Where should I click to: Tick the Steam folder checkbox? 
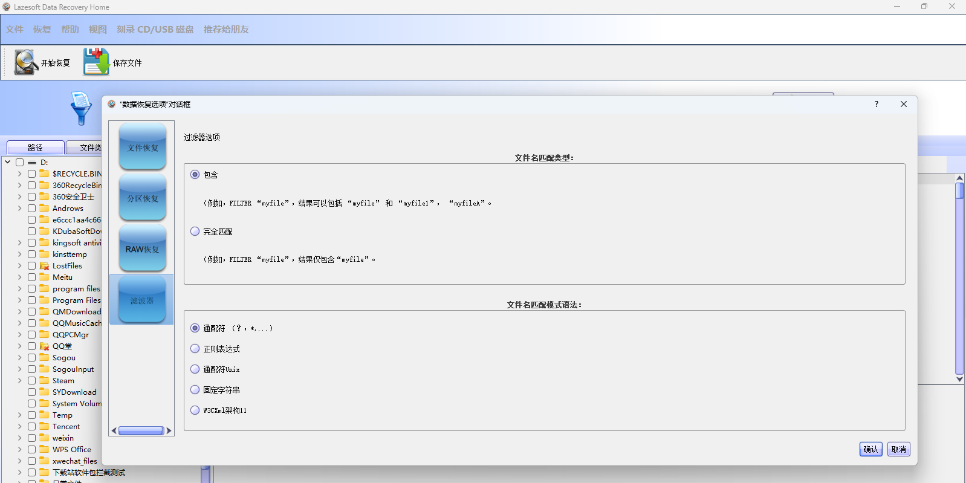31,381
